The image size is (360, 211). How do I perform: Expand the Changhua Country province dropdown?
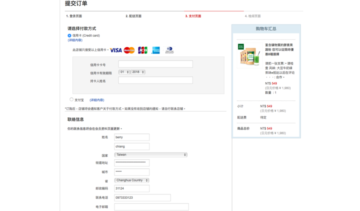coord(132,180)
